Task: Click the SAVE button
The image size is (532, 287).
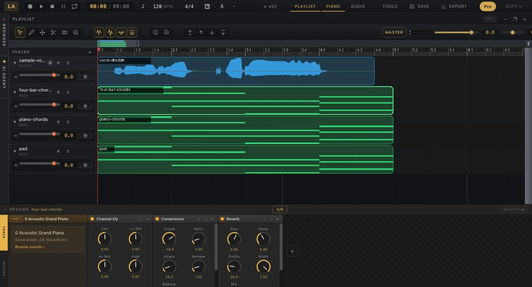Action: point(419,6)
